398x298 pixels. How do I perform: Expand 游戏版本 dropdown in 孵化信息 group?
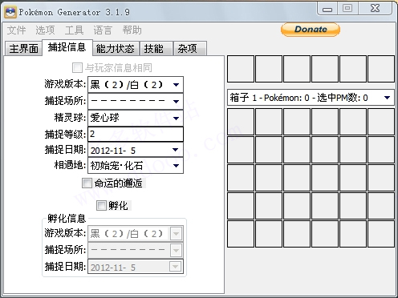point(136,234)
